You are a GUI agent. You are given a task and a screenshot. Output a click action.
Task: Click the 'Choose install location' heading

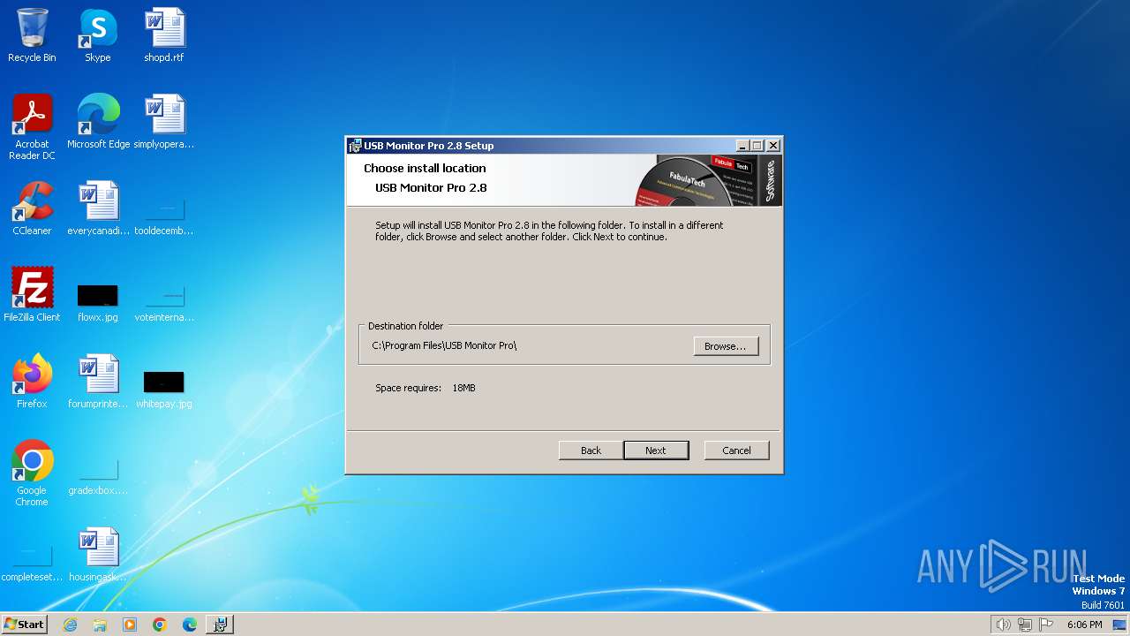coord(425,168)
